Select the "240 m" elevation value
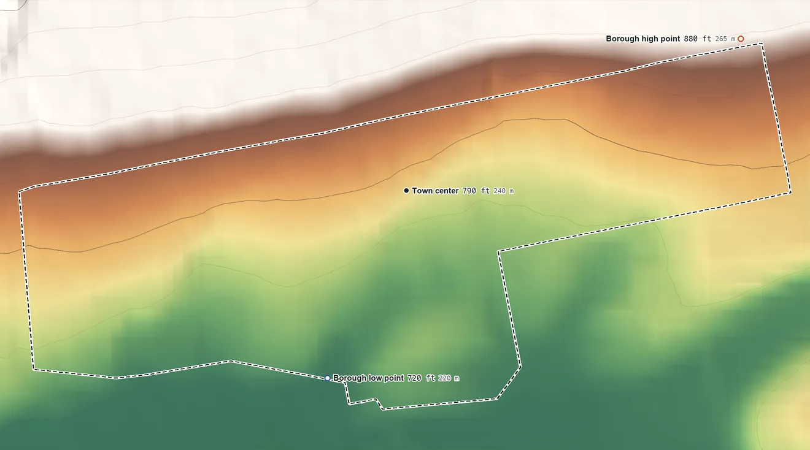Image resolution: width=810 pixels, height=450 pixels. 504,191
